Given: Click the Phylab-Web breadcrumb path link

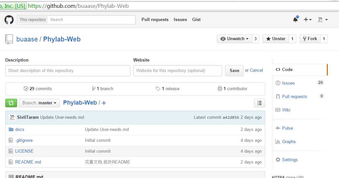Looking at the screenshot, I should [x=80, y=103].
